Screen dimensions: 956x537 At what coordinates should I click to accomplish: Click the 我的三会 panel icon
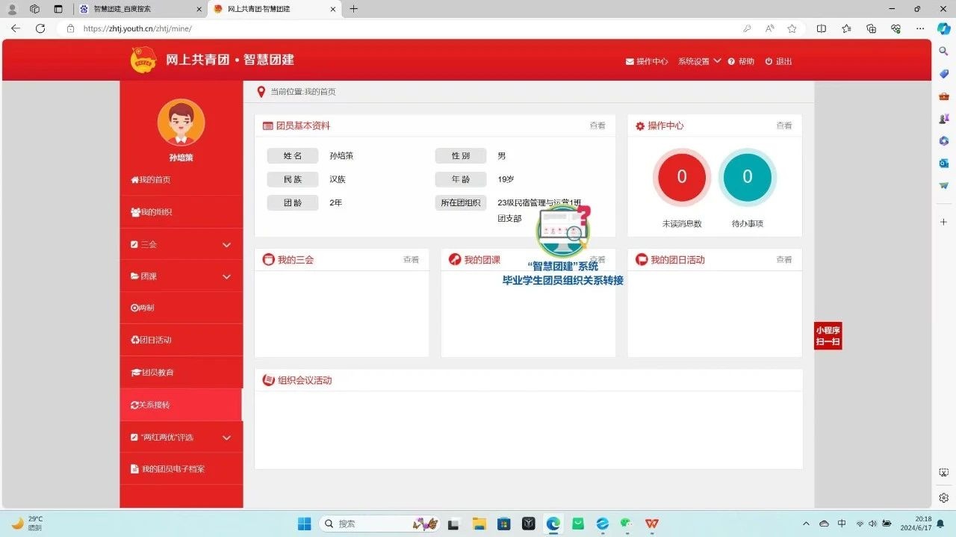tap(268, 260)
